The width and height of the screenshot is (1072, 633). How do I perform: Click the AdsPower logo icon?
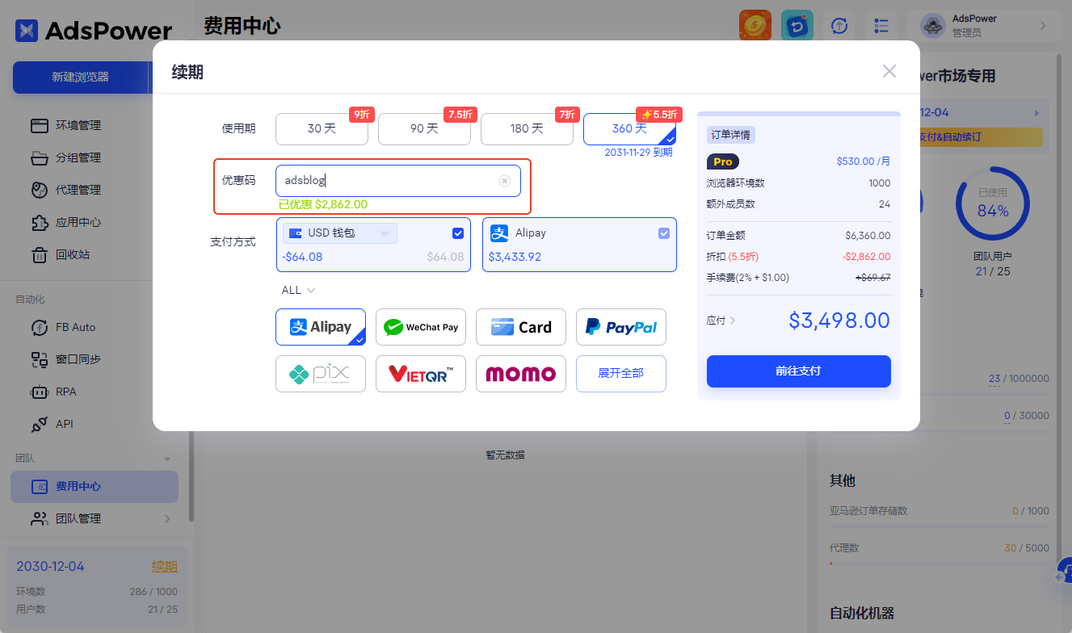click(26, 31)
